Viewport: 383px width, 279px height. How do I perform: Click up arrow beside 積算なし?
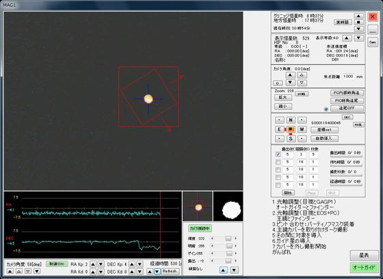(x=223, y=269)
